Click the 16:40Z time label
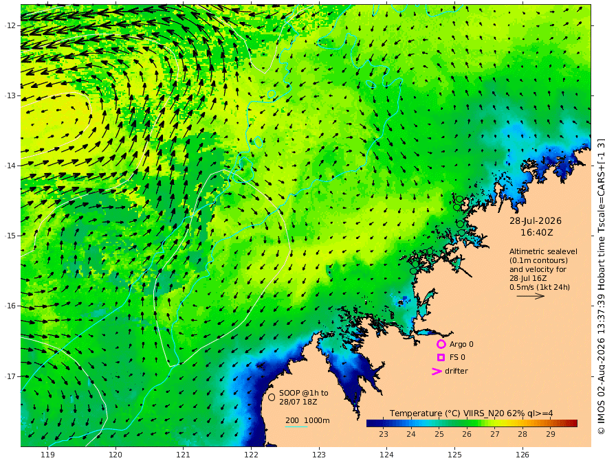The height and width of the screenshot is (467, 605). [537, 233]
